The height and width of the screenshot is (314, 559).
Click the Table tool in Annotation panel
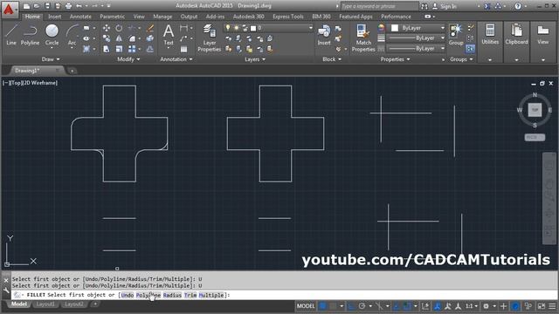183,49
